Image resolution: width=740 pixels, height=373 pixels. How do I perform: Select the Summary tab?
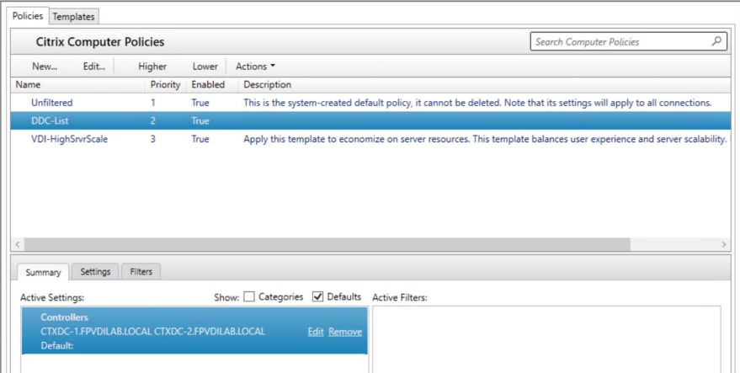(43, 273)
